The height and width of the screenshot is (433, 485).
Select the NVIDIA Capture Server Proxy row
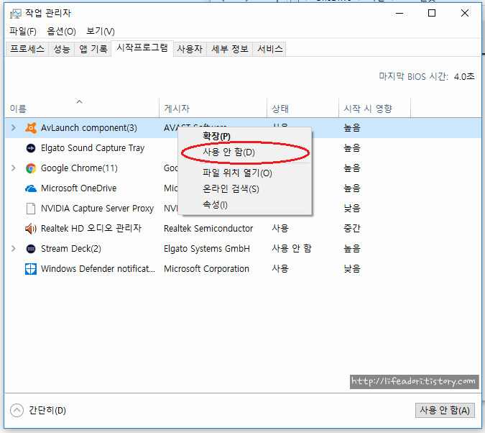tap(243, 209)
